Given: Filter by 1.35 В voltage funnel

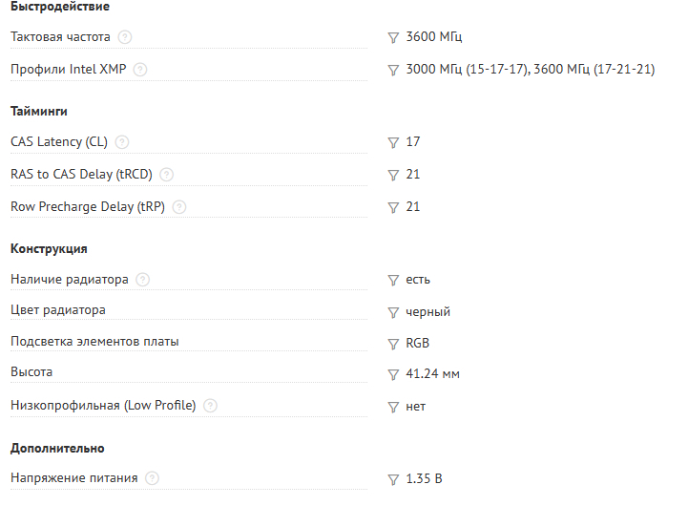Looking at the screenshot, I should 392,478.
